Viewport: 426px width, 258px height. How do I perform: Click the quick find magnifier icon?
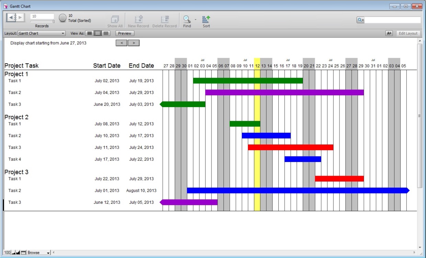click(360, 20)
